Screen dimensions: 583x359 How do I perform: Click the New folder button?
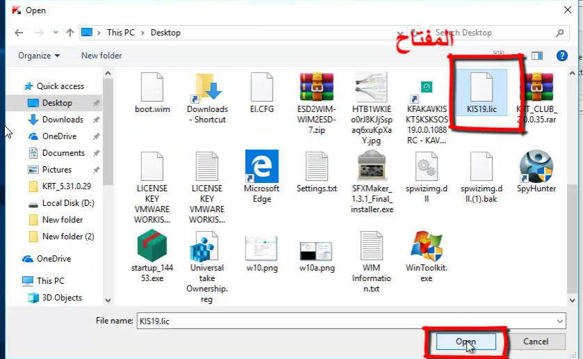(x=101, y=56)
